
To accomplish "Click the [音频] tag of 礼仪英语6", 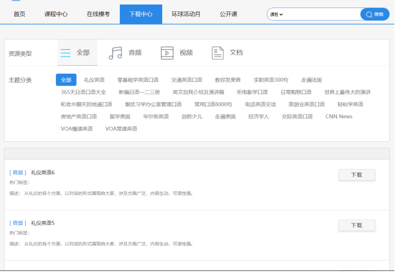I will (x=18, y=173).
